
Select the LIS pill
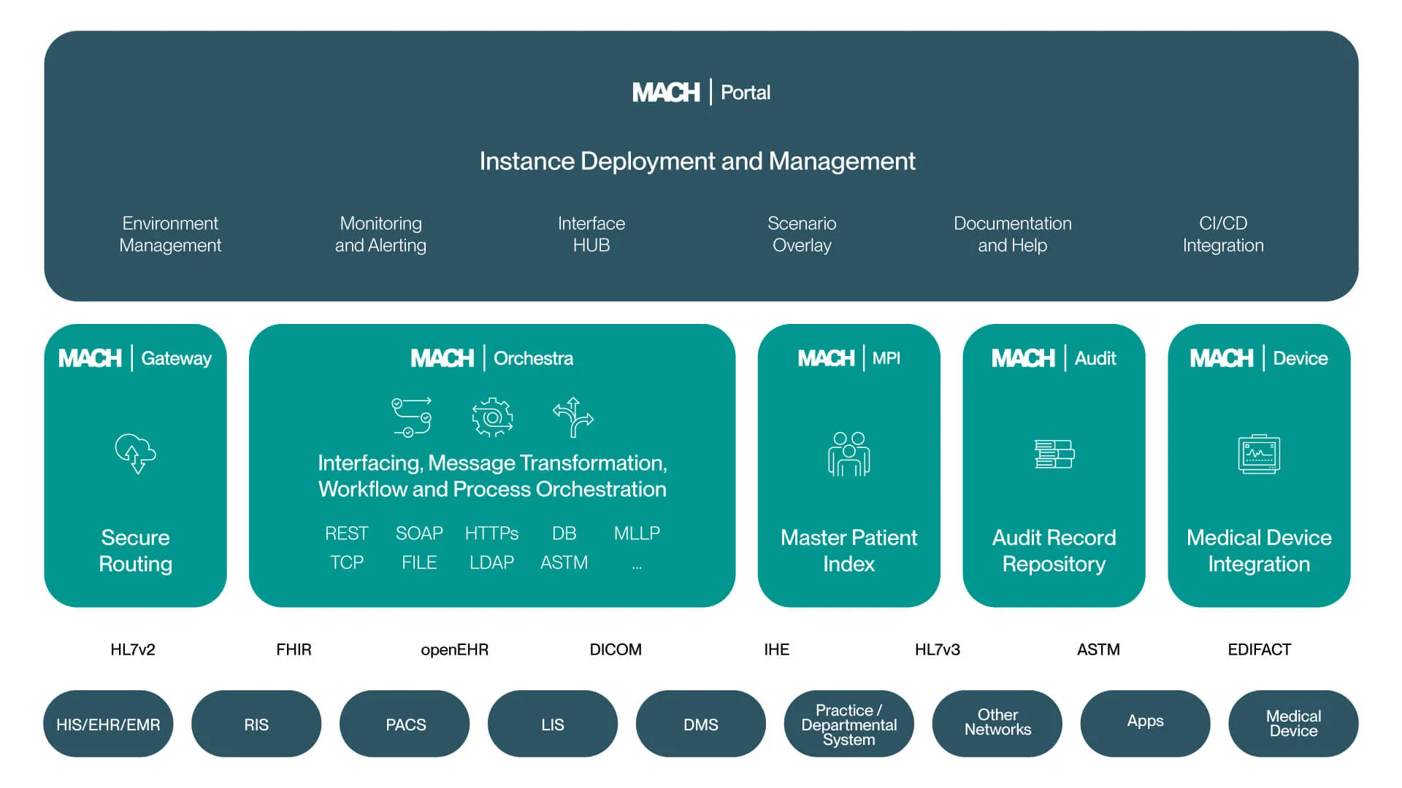pos(553,724)
